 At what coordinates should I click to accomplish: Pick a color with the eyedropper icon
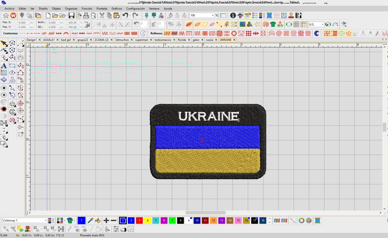90,220
